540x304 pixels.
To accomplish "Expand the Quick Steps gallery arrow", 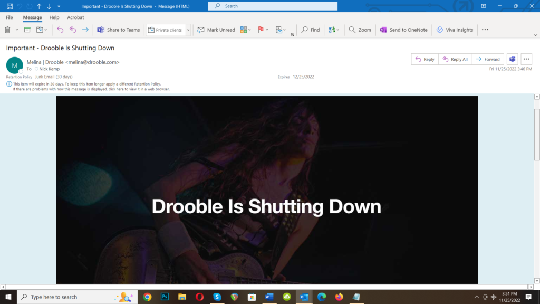I will coord(188,30).
